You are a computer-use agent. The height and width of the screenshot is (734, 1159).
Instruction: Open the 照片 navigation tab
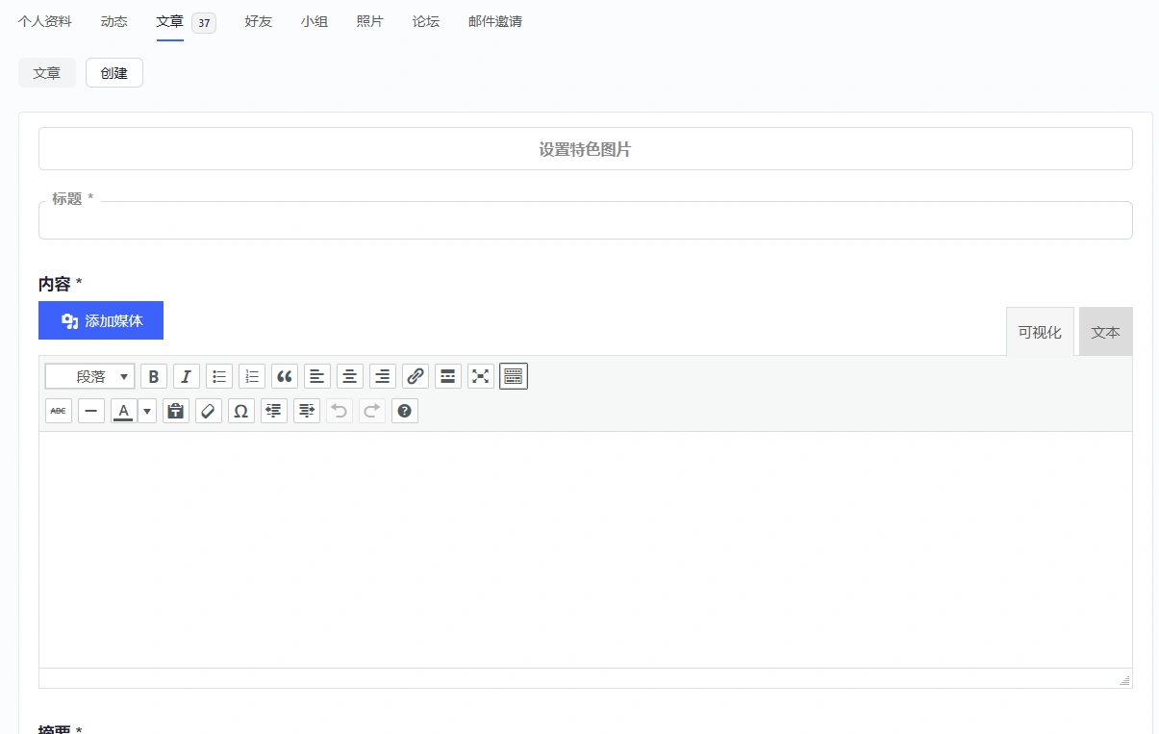click(x=370, y=21)
